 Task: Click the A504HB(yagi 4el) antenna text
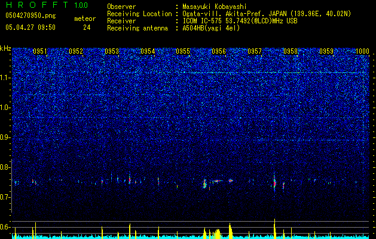(211, 28)
